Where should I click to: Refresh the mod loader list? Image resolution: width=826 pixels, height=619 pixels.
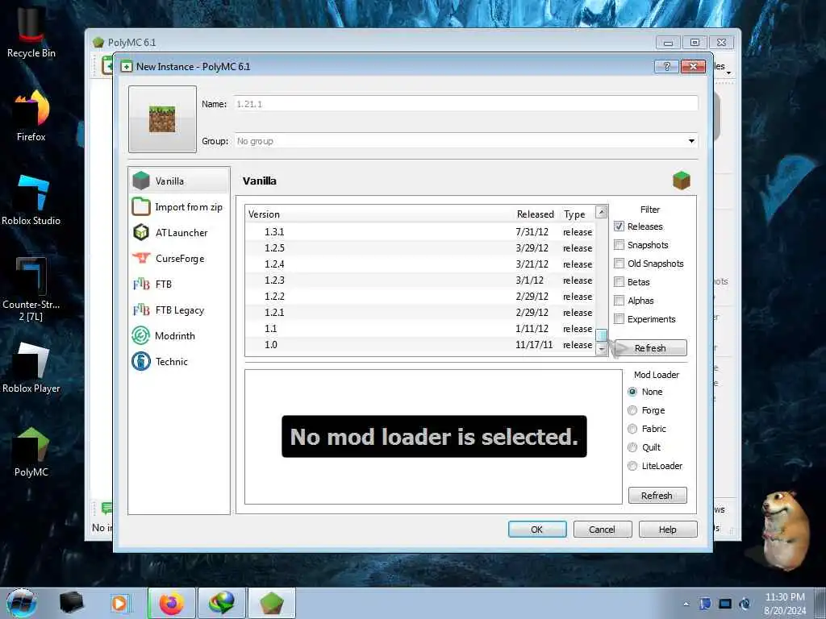[657, 496]
